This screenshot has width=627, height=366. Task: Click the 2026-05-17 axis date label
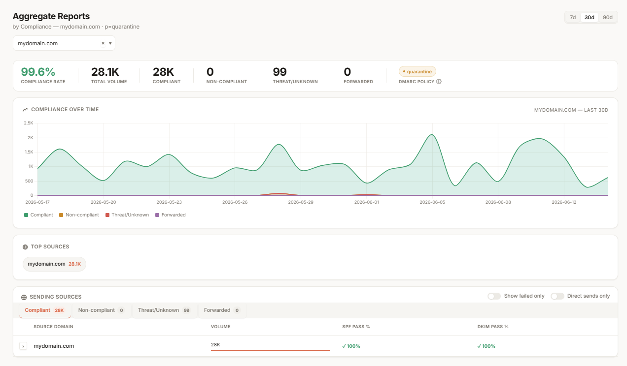coord(37,202)
